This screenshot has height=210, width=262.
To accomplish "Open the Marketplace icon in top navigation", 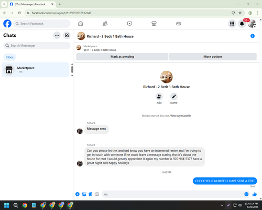I will pyautogui.click(x=154, y=24).
